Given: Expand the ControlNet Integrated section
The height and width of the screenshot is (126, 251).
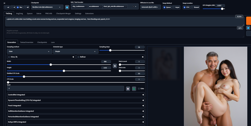Looking at the screenshot, I should pyautogui.click(x=75, y=94).
